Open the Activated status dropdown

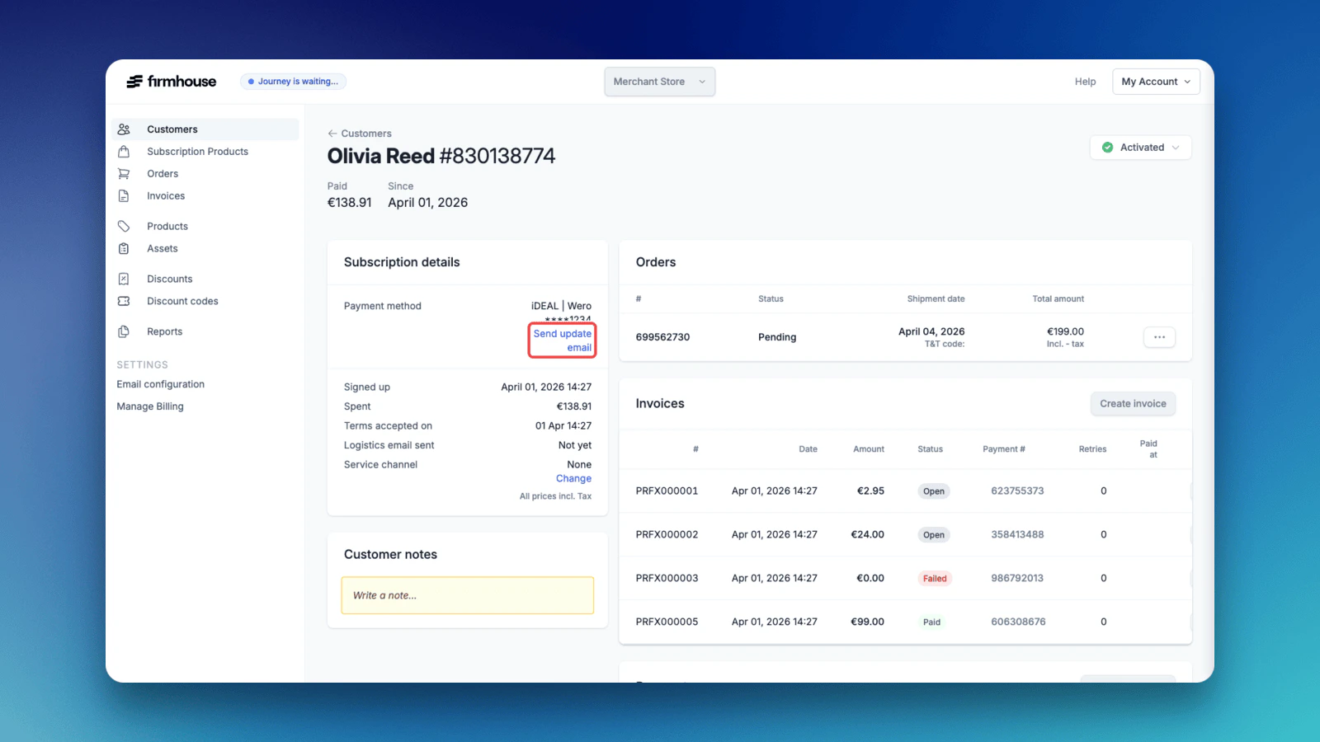point(1140,148)
